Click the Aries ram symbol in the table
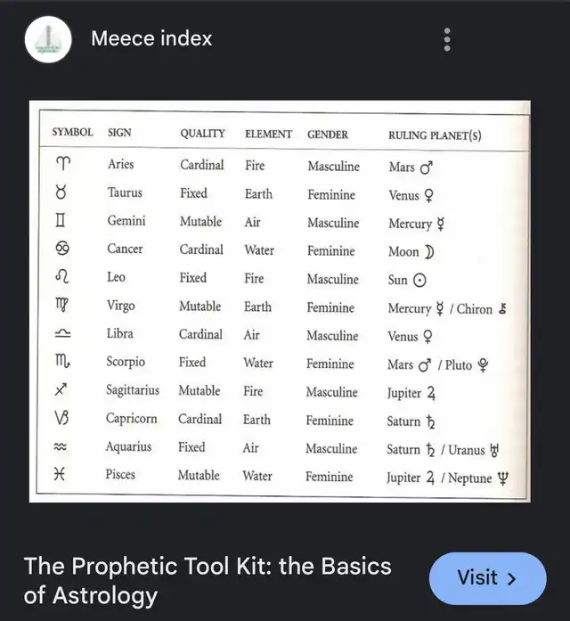Screen dimensions: 570x621 [63, 163]
